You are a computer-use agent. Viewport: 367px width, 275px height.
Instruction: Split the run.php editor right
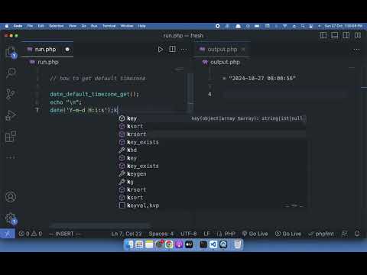coord(172,49)
